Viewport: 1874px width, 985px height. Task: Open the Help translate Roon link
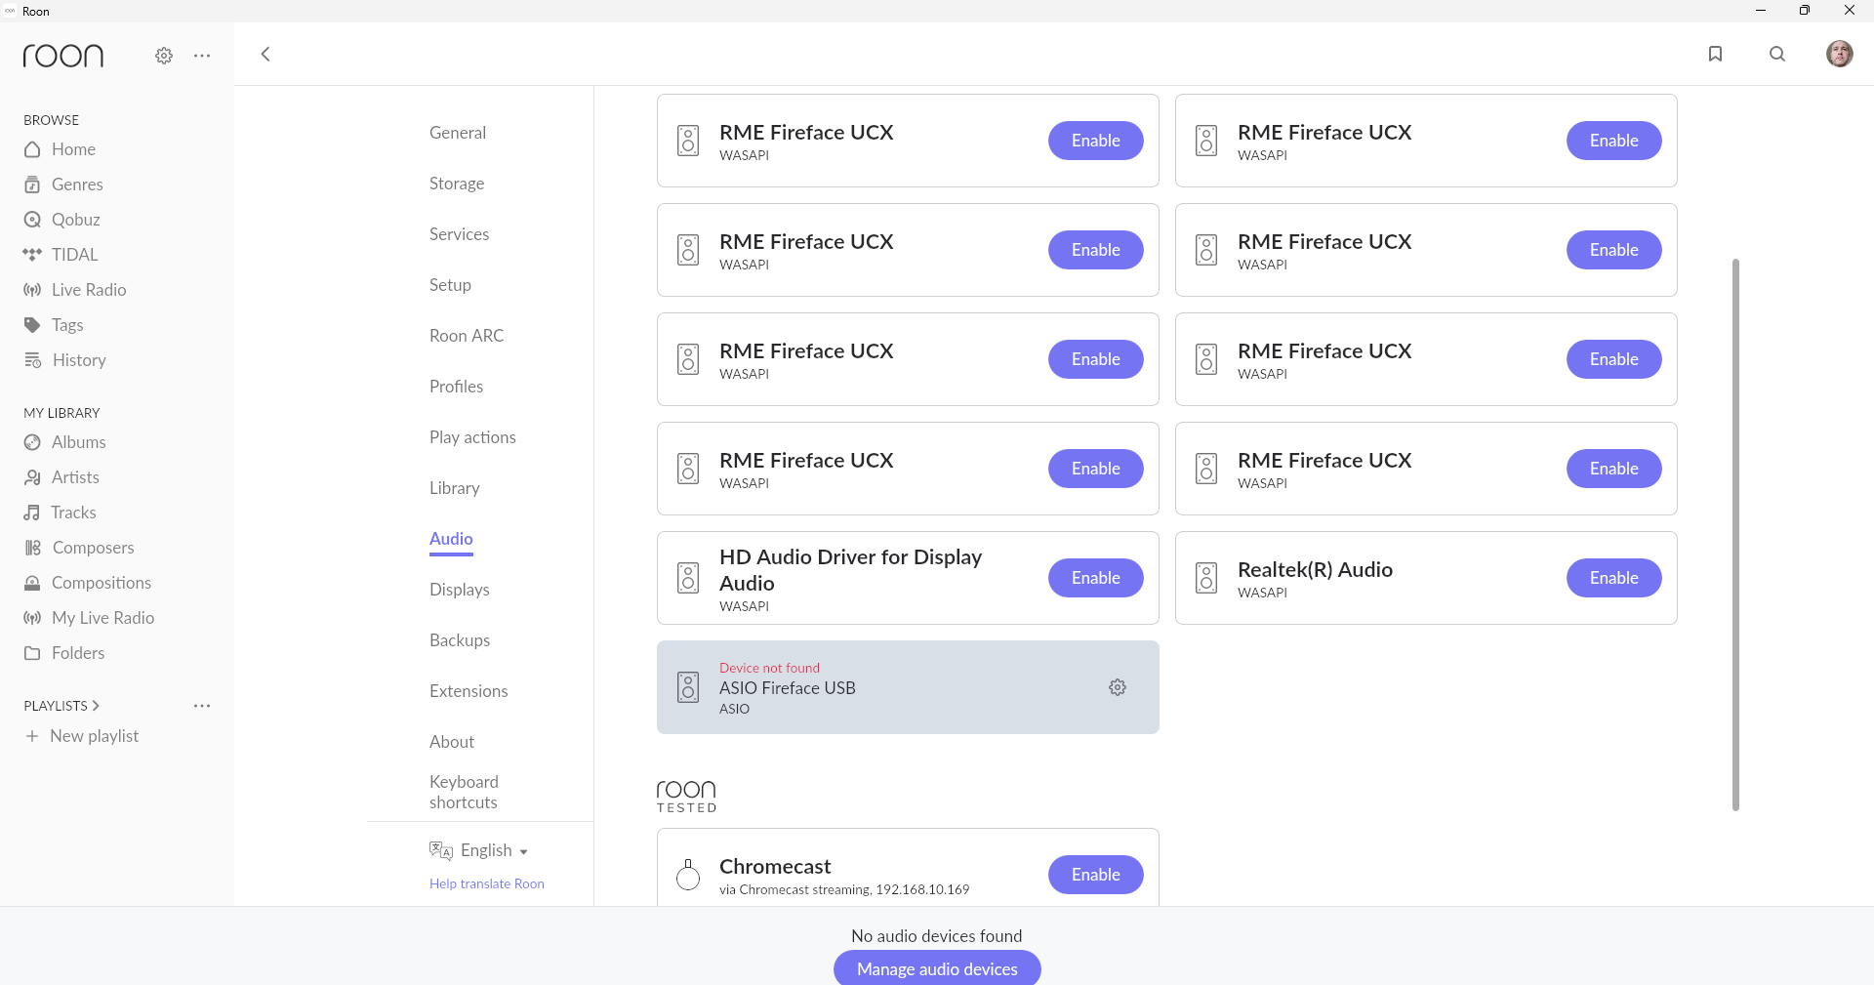click(x=487, y=883)
